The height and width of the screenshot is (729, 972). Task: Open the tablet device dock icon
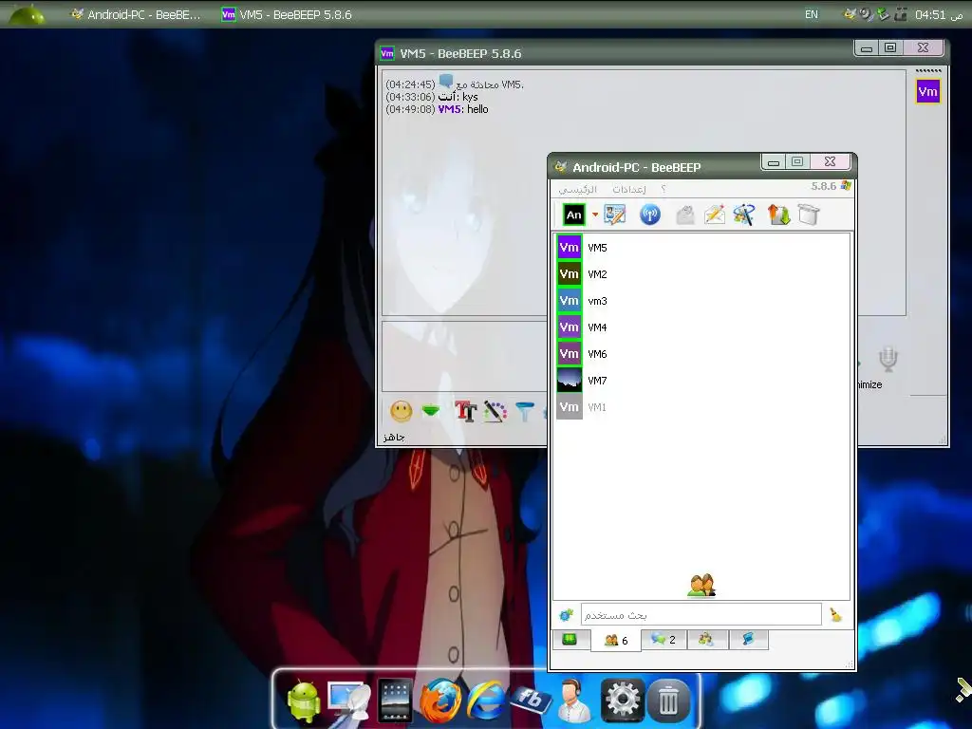[x=395, y=701]
